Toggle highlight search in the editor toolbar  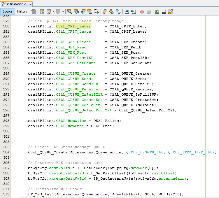[90, 12]
